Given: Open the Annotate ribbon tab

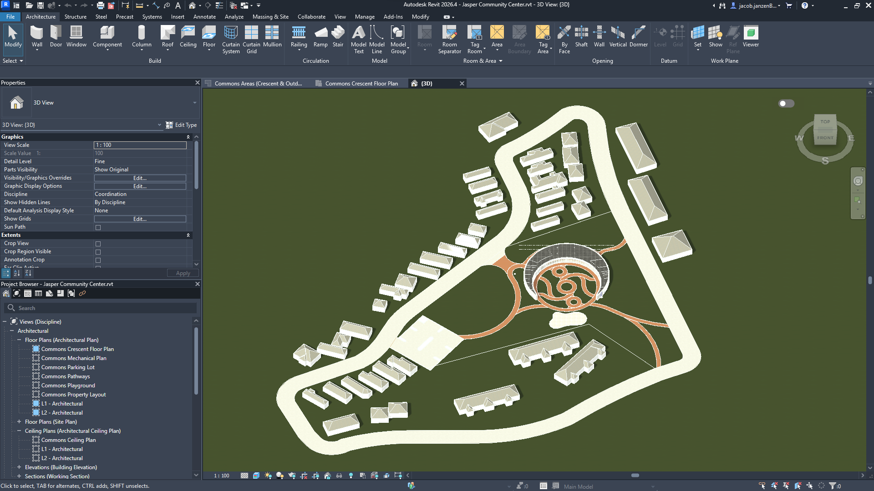Looking at the screenshot, I should point(204,17).
